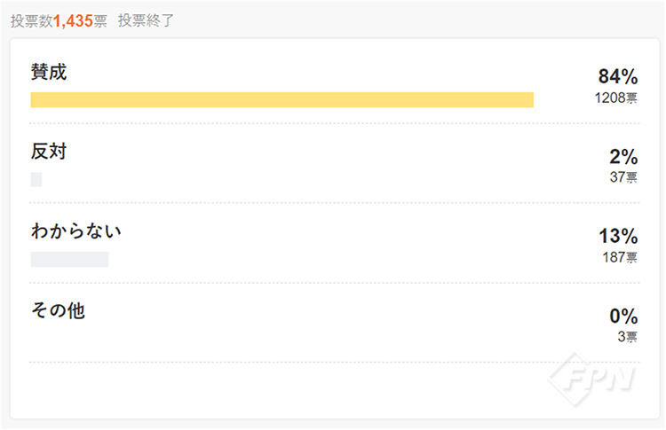The height and width of the screenshot is (430, 666).
Task: Click the gray わからない result bar
Action: (x=69, y=259)
